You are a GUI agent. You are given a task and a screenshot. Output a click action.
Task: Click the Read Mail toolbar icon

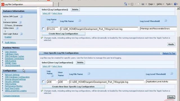click(x=139, y=4)
